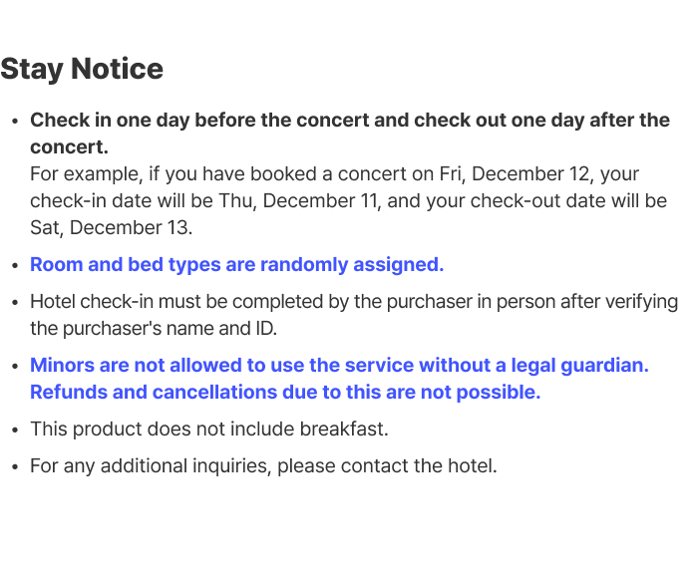Viewport: 698px width, 578px height.
Task: Click the hotel check-in by purchaser sentence
Action: [353, 302]
